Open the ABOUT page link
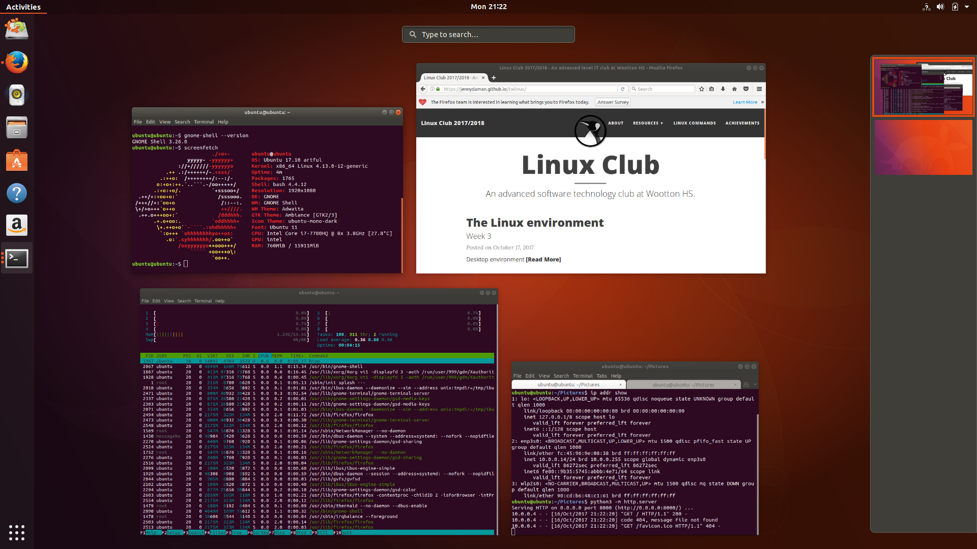The image size is (977, 549). tap(616, 123)
